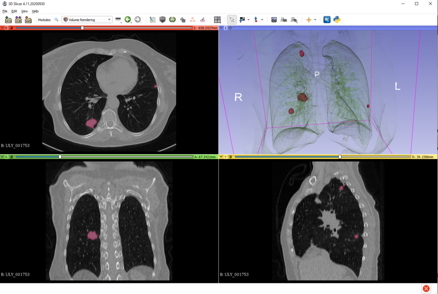Click the screenshot capture camera icon
This screenshot has height=294, width=438.
[x=274, y=20]
